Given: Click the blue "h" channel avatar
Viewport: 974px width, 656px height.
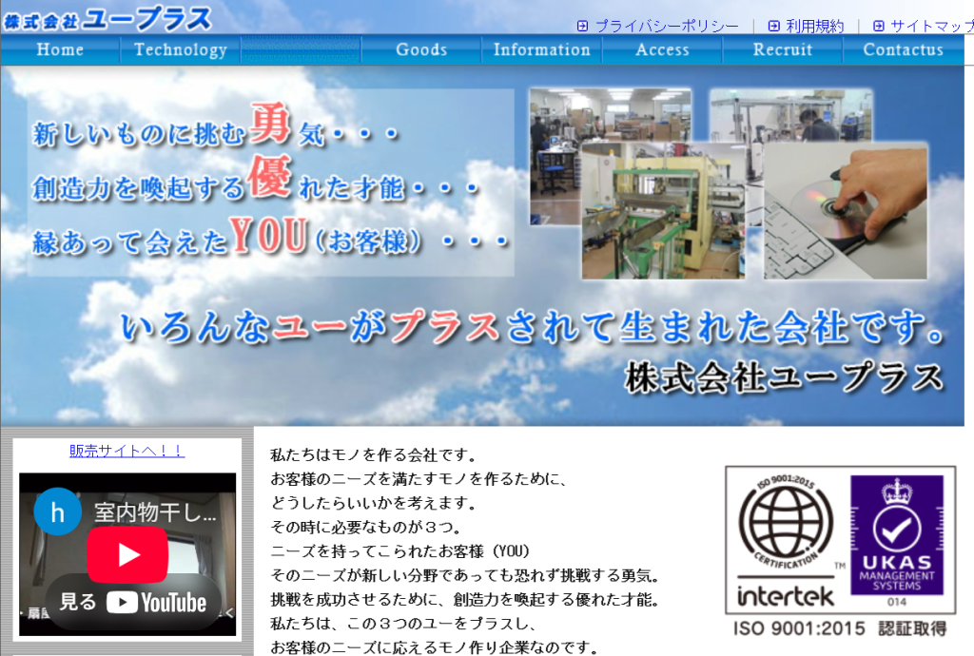Looking at the screenshot, I should (x=57, y=512).
